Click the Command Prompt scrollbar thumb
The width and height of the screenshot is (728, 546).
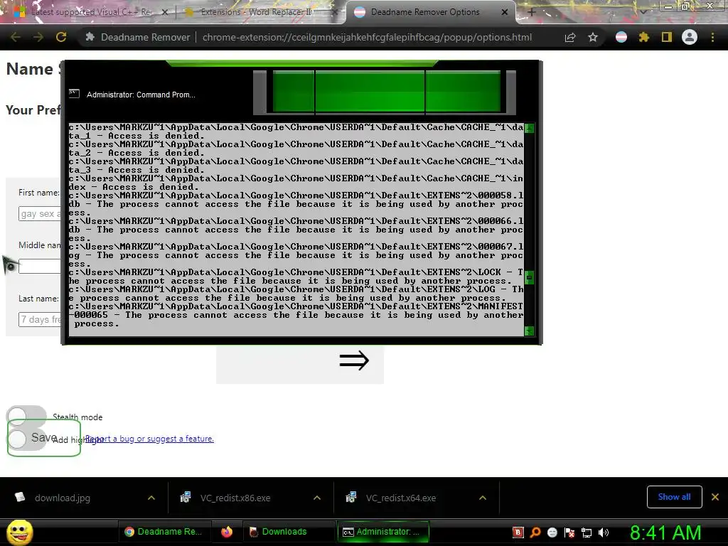[529, 278]
